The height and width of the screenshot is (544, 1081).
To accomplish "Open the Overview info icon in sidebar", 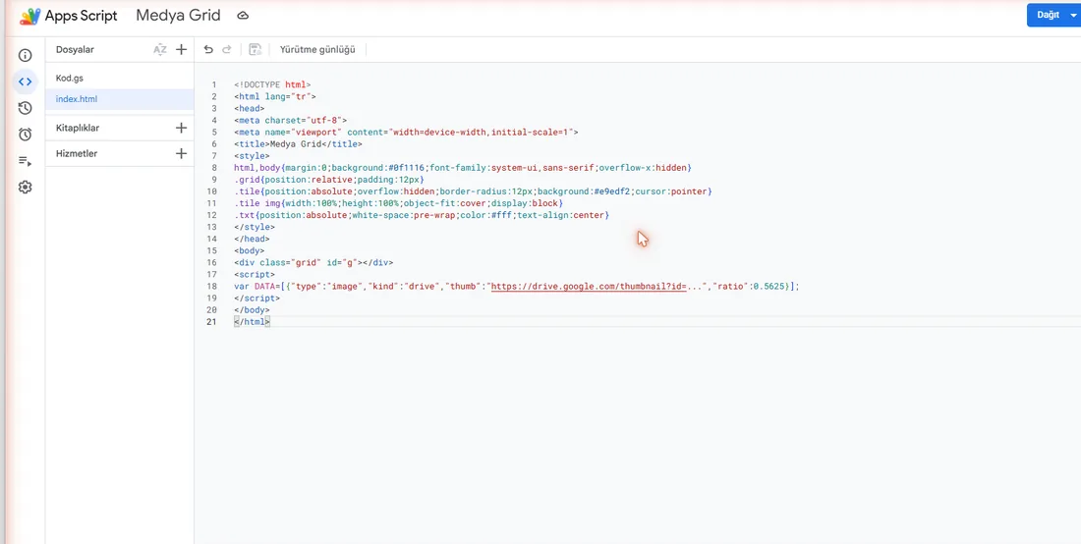I will pyautogui.click(x=25, y=55).
